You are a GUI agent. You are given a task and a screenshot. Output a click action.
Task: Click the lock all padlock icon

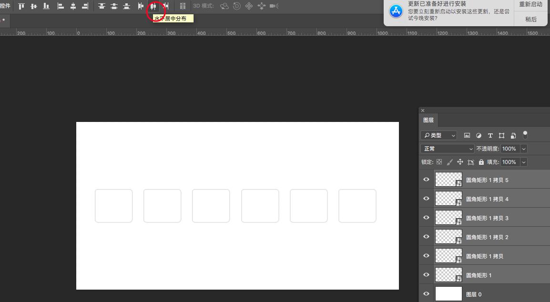(481, 162)
